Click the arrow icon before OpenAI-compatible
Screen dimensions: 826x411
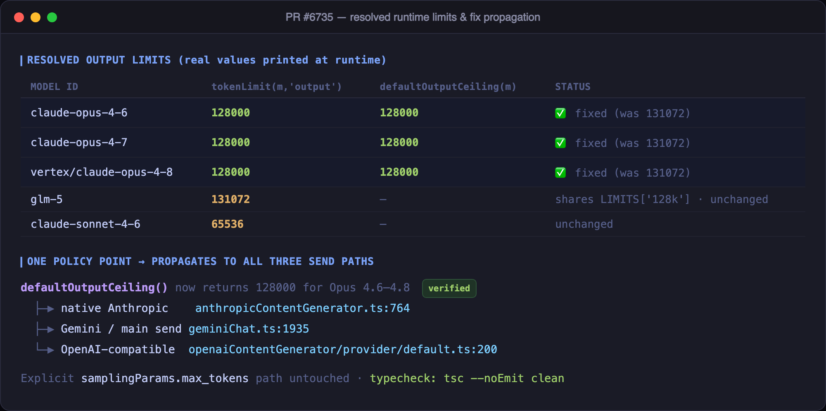tap(45, 348)
